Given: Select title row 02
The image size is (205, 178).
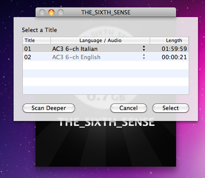Looking at the screenshot, I should click(x=106, y=57).
